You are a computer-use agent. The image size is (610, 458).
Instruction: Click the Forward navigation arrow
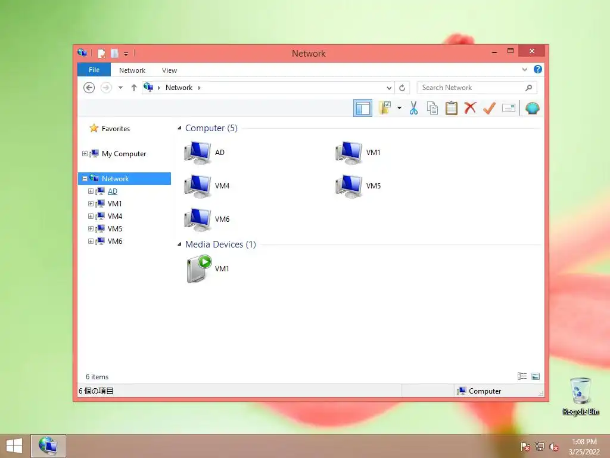[x=106, y=88]
